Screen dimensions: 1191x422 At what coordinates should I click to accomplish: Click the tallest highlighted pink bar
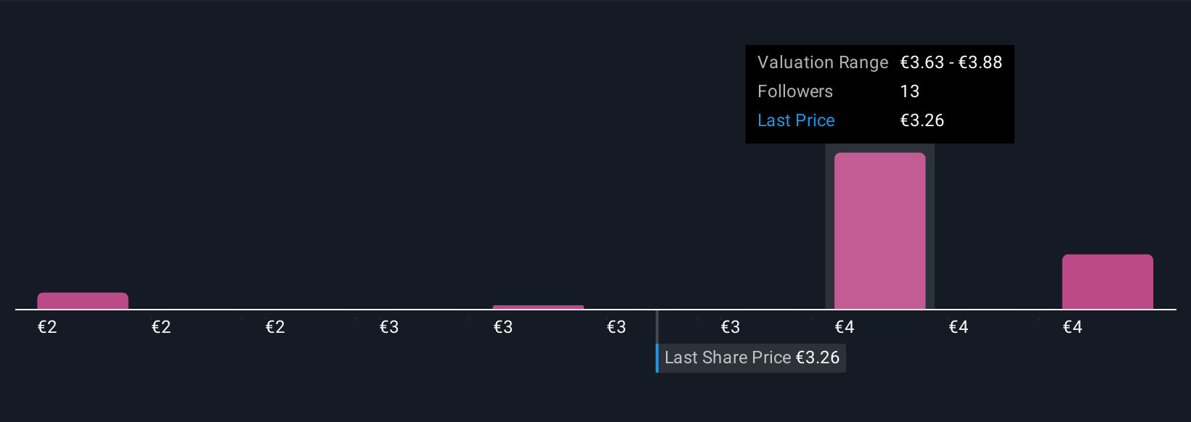[879, 231]
